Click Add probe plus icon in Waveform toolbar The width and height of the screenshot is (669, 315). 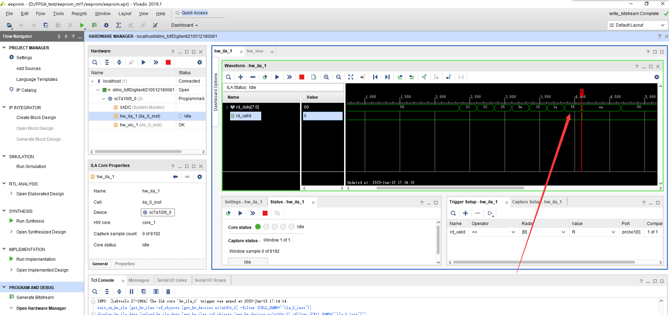click(241, 77)
